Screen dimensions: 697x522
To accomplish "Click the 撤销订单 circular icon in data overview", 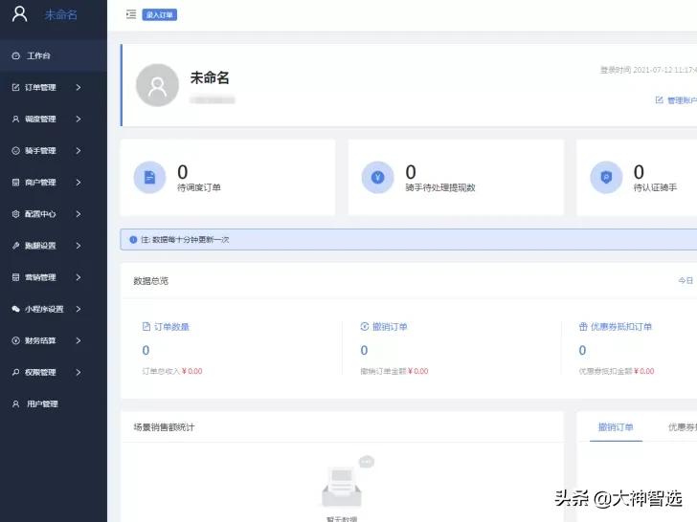I will (x=365, y=327).
